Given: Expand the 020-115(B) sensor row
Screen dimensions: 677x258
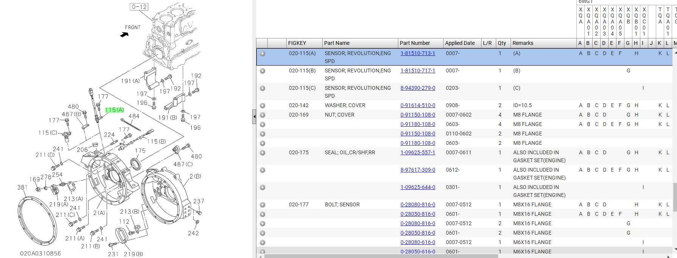Looking at the screenshot, I should (x=262, y=71).
